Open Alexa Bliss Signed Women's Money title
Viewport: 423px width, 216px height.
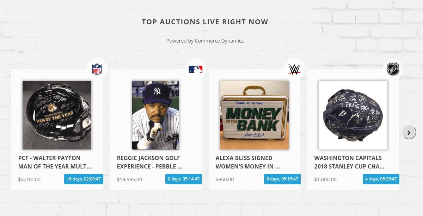tap(248, 162)
